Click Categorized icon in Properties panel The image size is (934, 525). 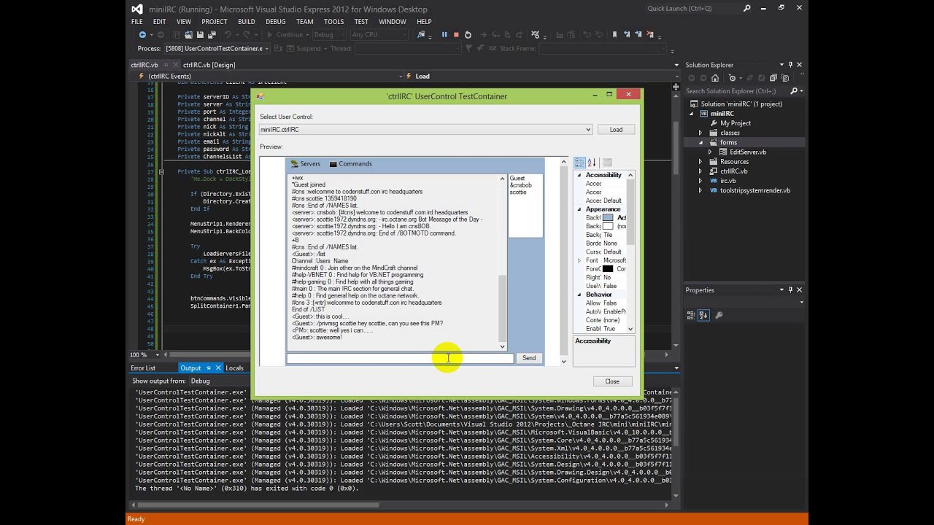[692, 316]
